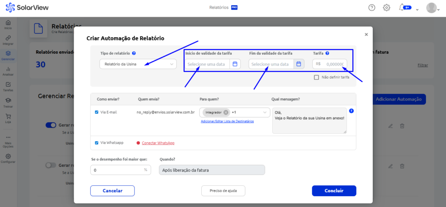446x207 pixels.
Task: Click the Conectar WhatsApp link
Action: tap(158, 143)
